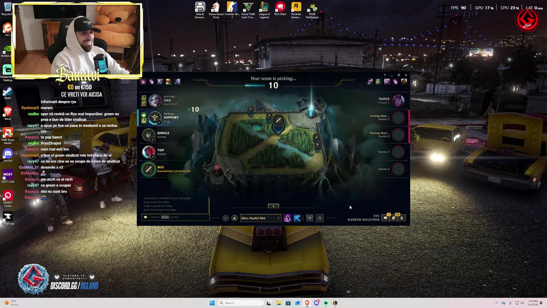The image size is (547, 308).
Task: Open Discord from the taskbar
Action: pos(316,303)
